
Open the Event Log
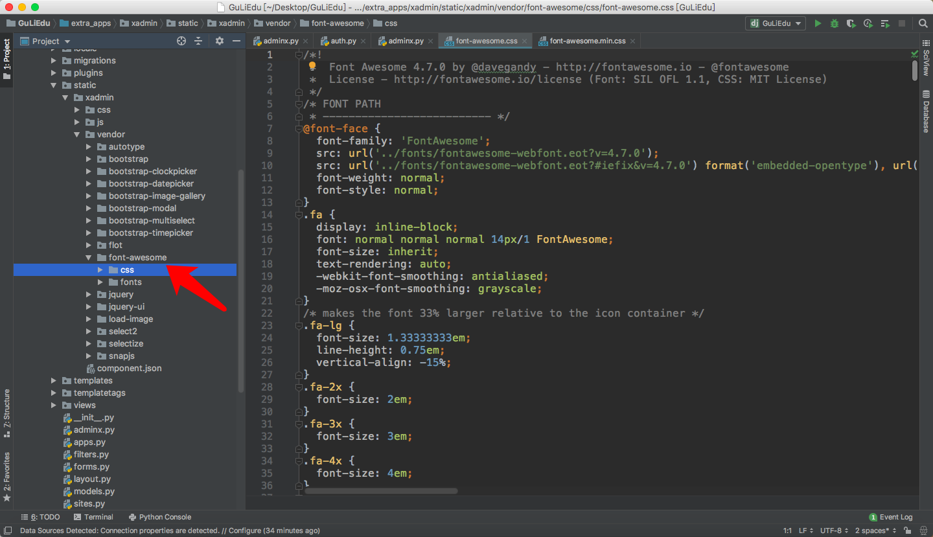coord(890,517)
